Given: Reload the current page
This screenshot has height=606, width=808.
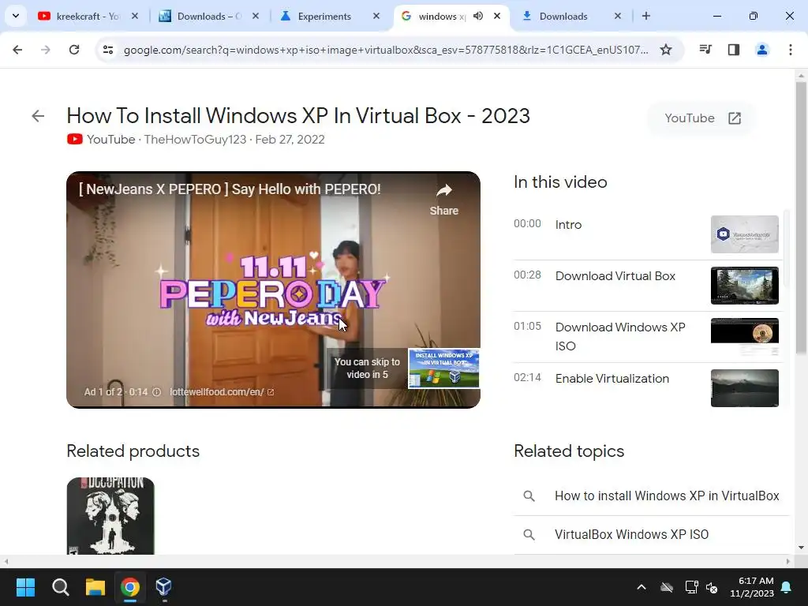Looking at the screenshot, I should point(74,50).
